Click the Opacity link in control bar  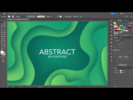(x=48, y=17)
